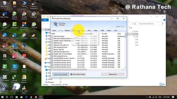Open the Malwarebytes desktop shortcut
This screenshot has width=177, height=99.
click(5, 15)
